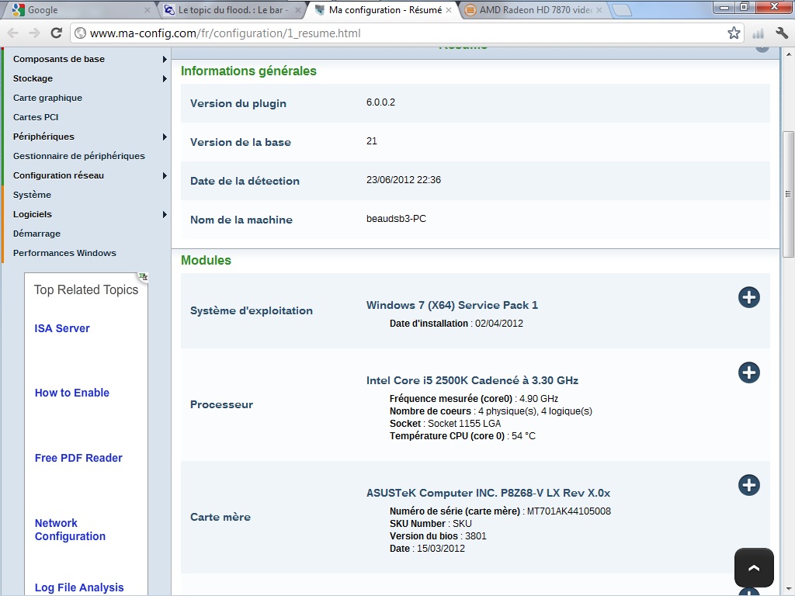The image size is (795, 596).
Task: Click the address bar showing ma-config.com URL
Action: (x=388, y=33)
